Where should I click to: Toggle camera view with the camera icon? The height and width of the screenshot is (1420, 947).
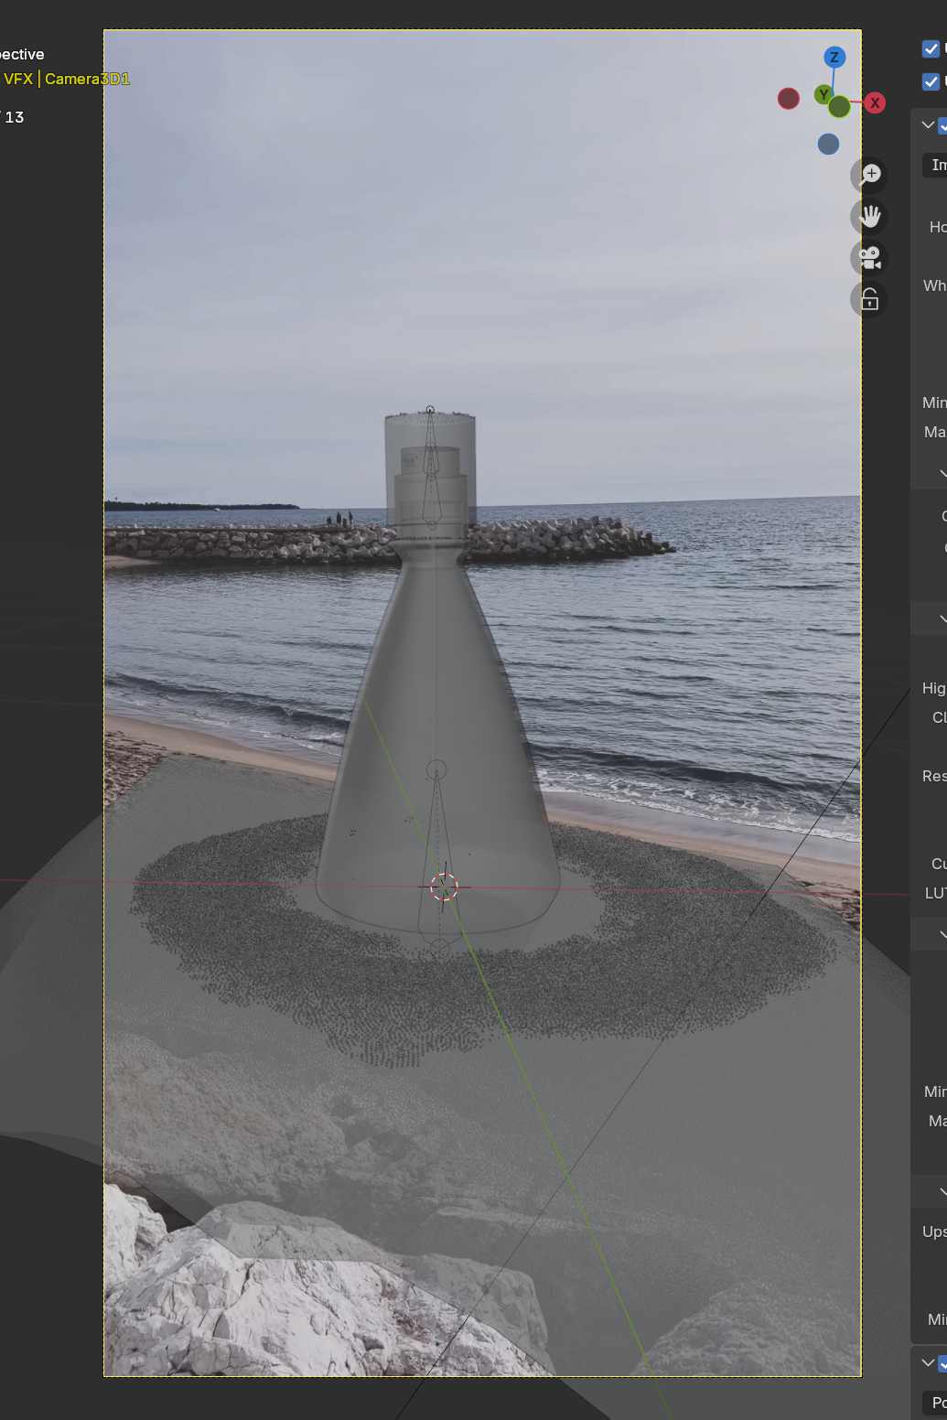869,258
